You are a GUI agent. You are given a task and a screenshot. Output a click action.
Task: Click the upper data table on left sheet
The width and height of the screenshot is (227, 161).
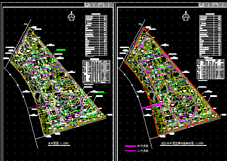[96, 35]
